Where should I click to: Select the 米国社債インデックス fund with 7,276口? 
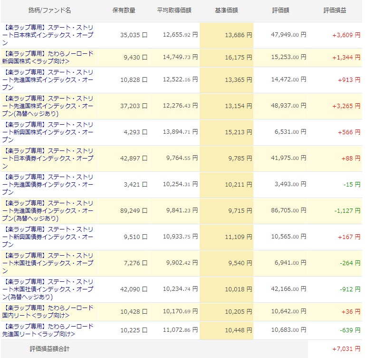(x=48, y=263)
